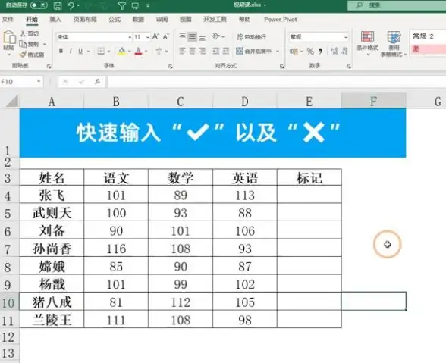
Task: Click the search box in title bar
Action: point(397,5)
